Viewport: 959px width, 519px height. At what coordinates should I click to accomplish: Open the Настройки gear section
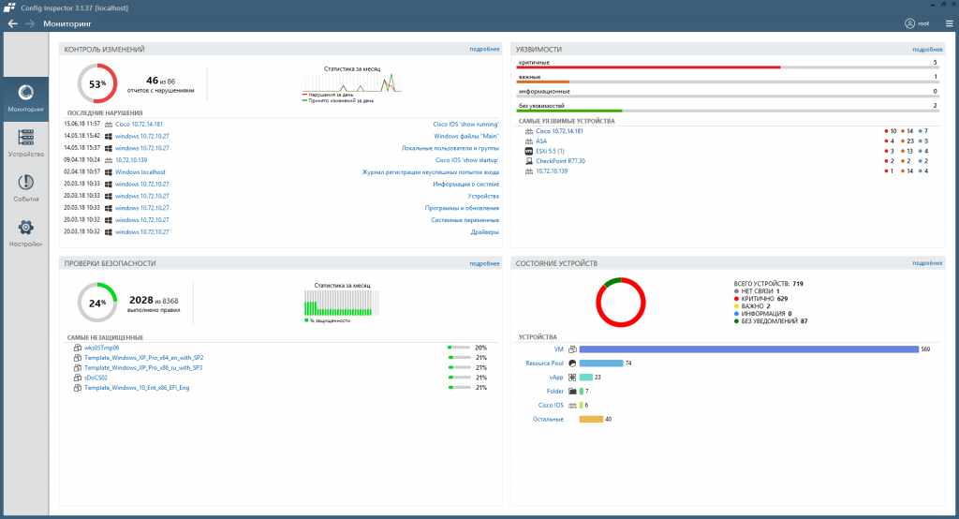pos(25,233)
